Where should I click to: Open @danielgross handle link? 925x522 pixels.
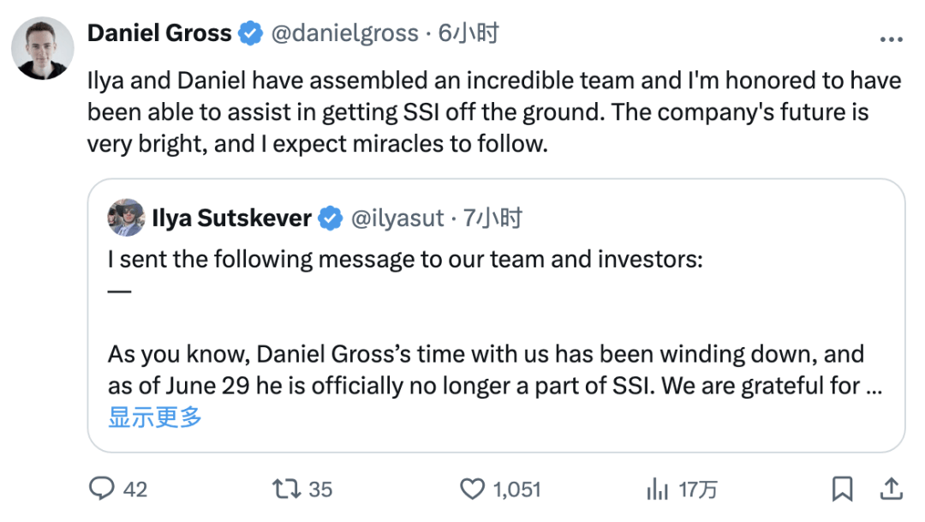pyautogui.click(x=344, y=33)
